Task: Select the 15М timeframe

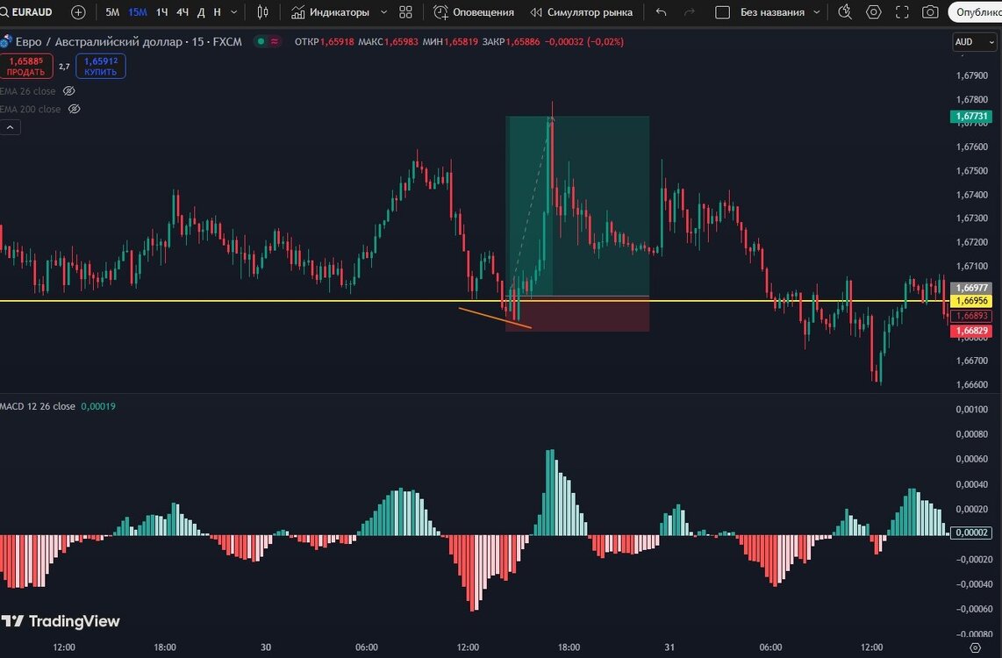Action: point(138,12)
